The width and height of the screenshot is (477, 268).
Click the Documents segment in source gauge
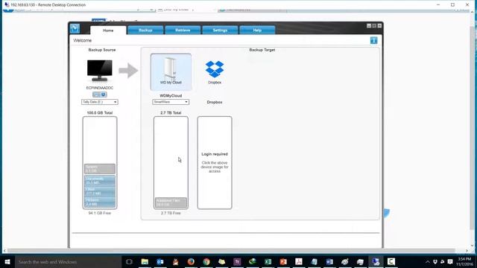coord(100,180)
